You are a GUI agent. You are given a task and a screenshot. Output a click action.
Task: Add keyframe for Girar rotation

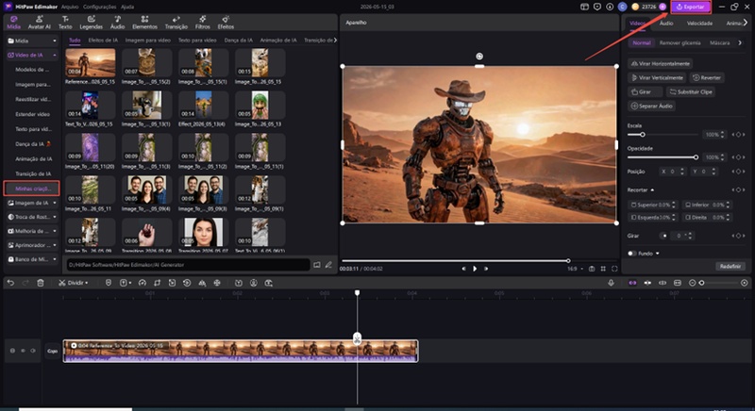click(738, 236)
